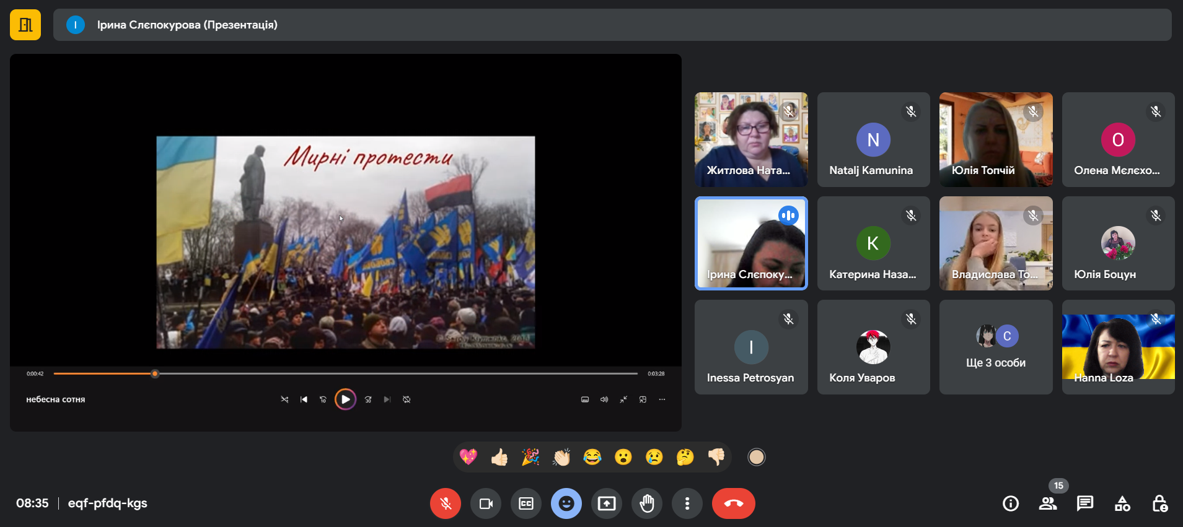Open the three-dot more options menu
This screenshot has height=527, width=1183.
(x=687, y=503)
